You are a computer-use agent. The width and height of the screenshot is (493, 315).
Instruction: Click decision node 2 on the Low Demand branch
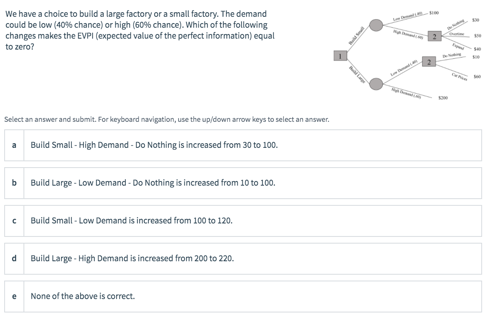pos(429,62)
